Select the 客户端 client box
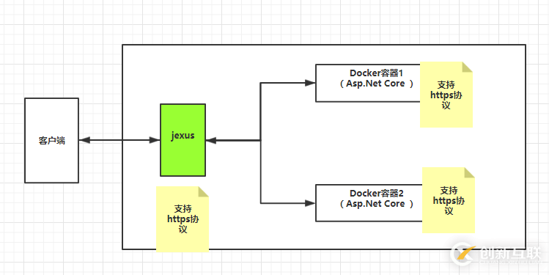 point(51,140)
